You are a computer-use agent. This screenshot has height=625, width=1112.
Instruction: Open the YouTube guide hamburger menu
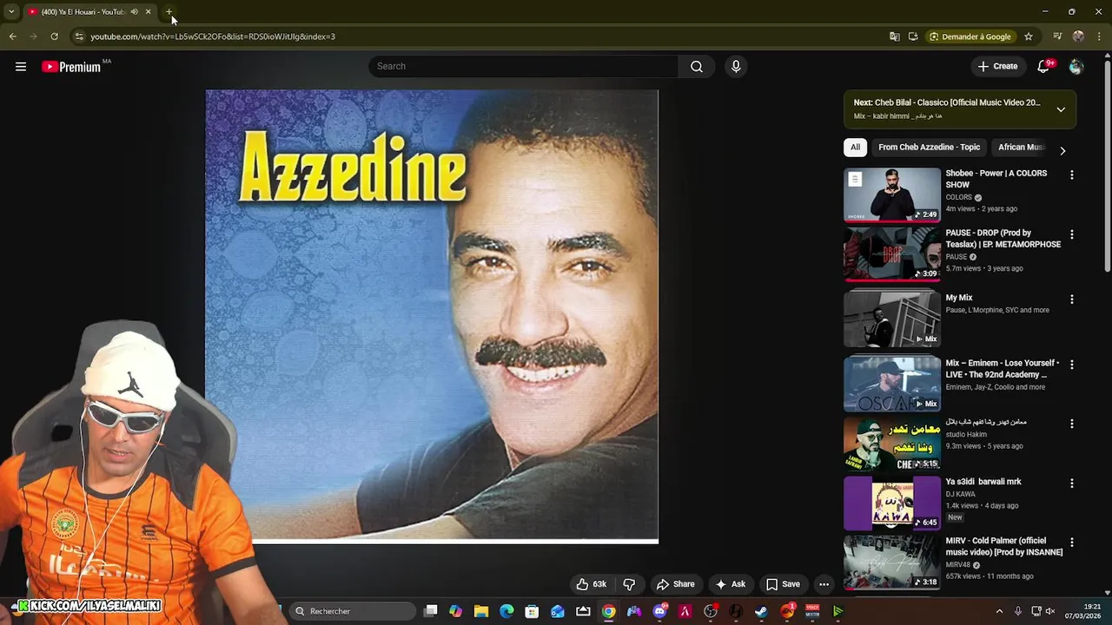point(21,66)
